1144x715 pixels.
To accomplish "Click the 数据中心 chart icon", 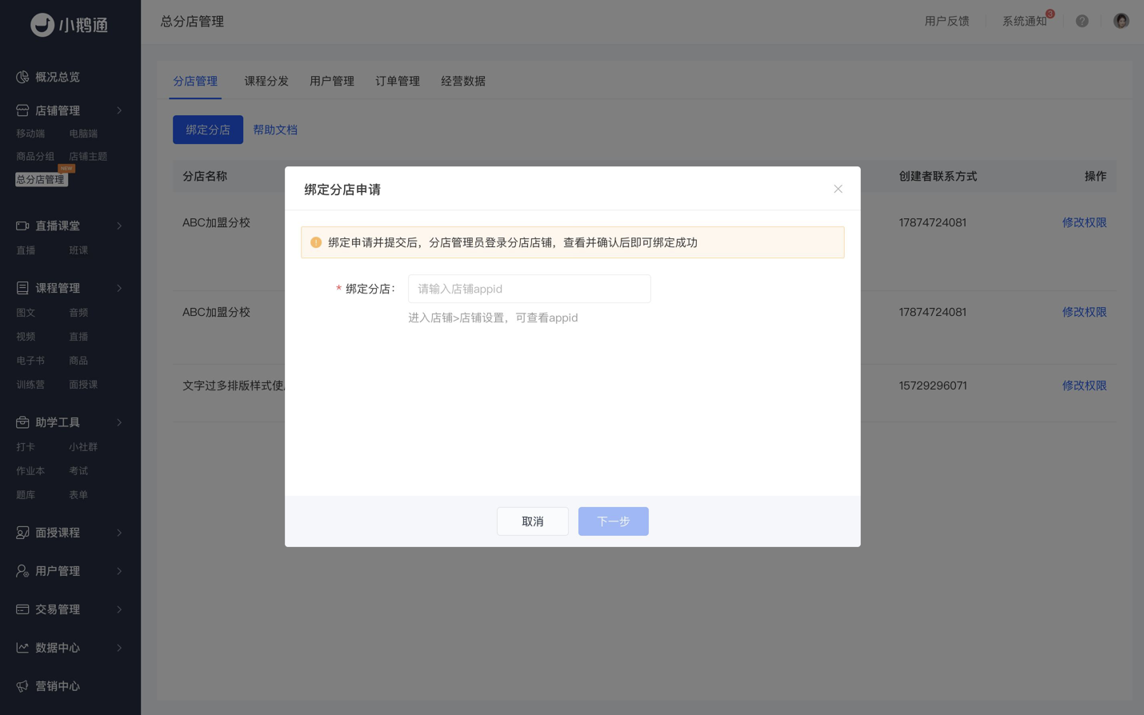I will [22, 648].
